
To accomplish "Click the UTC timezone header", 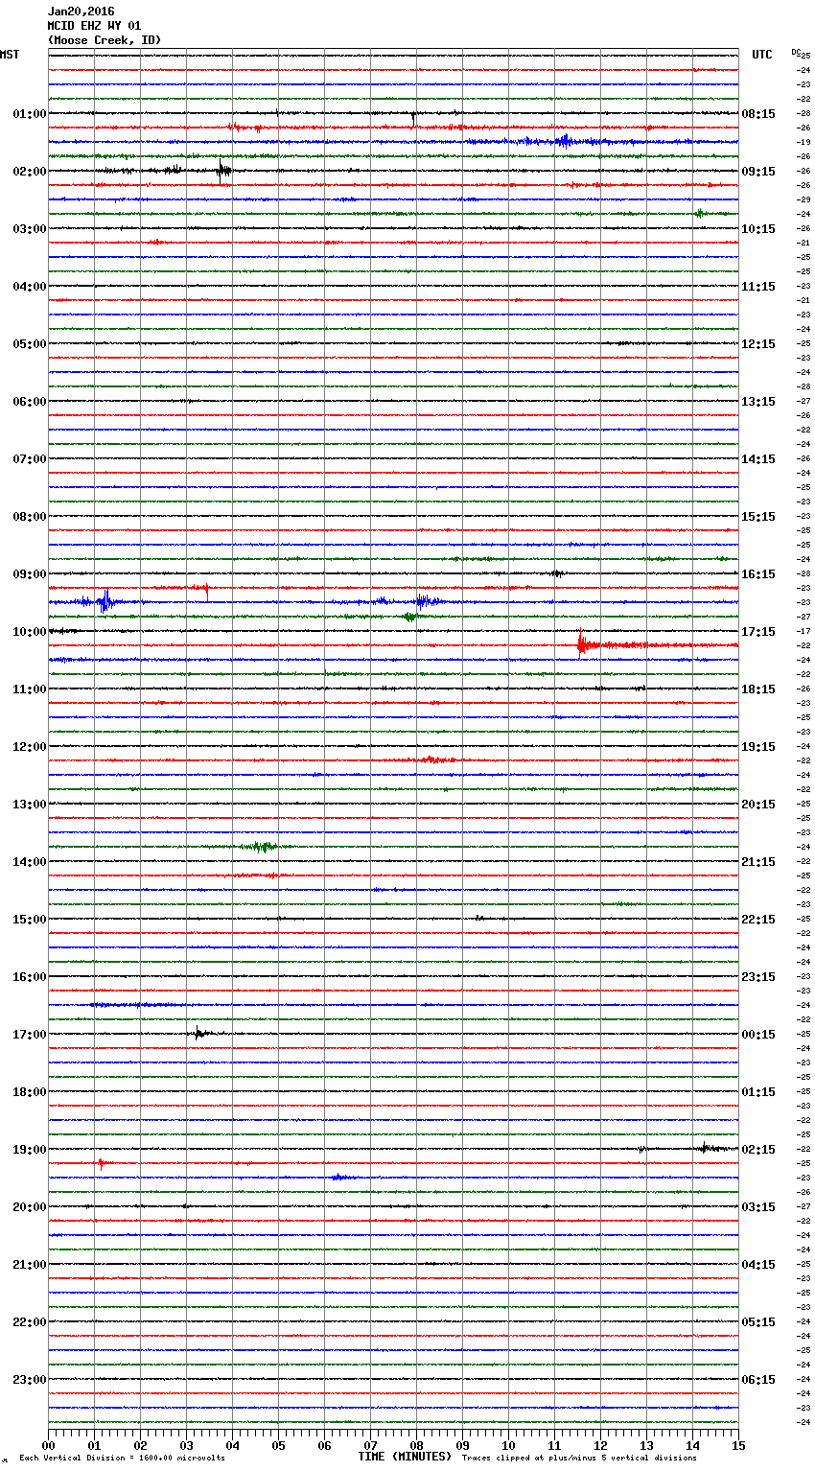I will click(x=761, y=55).
